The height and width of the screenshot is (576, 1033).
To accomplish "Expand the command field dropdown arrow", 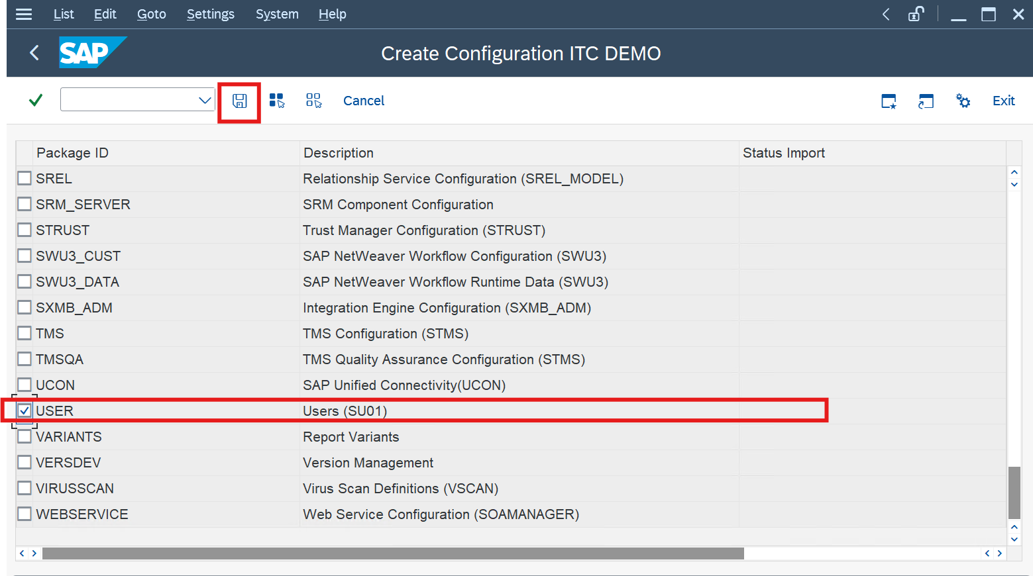I will 205,101.
